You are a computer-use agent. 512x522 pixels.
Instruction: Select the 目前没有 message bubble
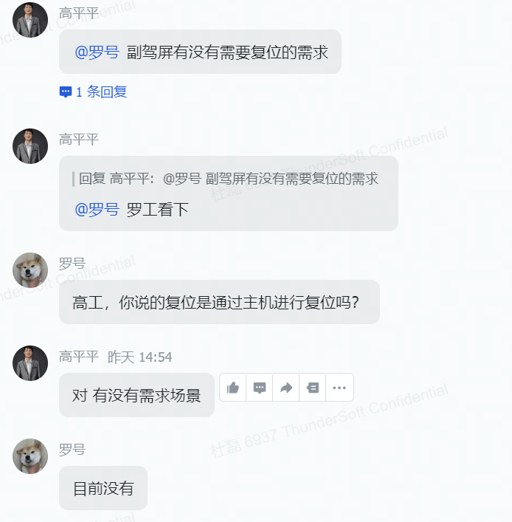(x=103, y=488)
